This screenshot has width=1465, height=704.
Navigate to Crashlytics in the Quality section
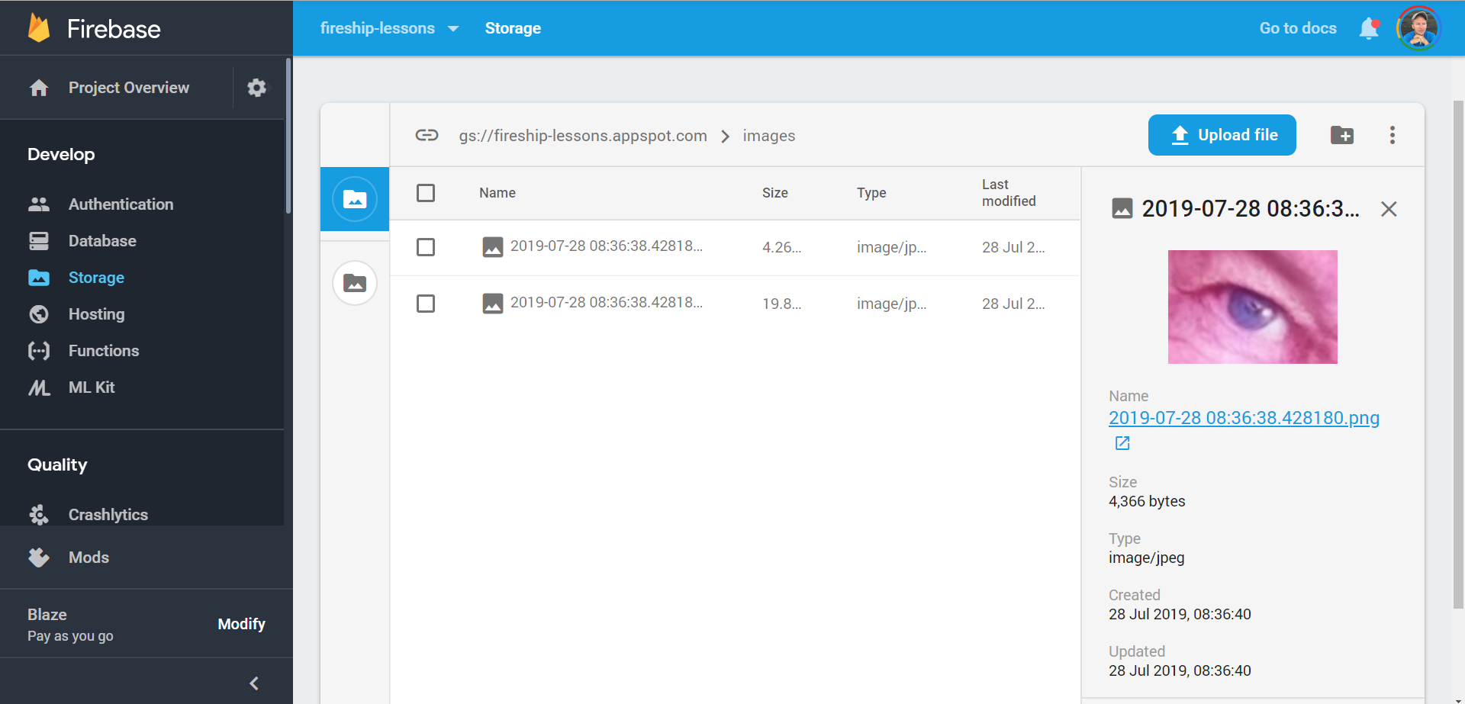(108, 515)
